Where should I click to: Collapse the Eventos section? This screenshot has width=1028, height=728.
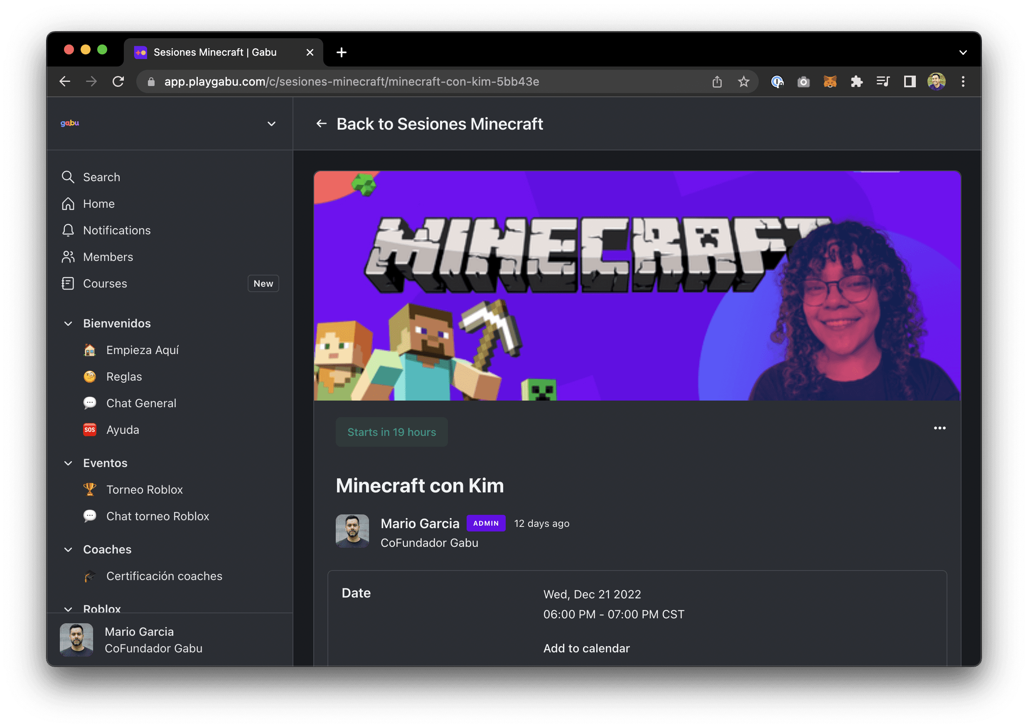click(68, 463)
